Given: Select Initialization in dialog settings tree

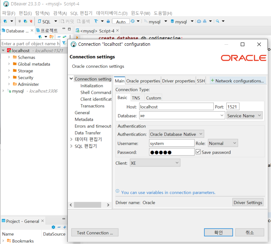Looking at the screenshot, I should coord(92,86).
